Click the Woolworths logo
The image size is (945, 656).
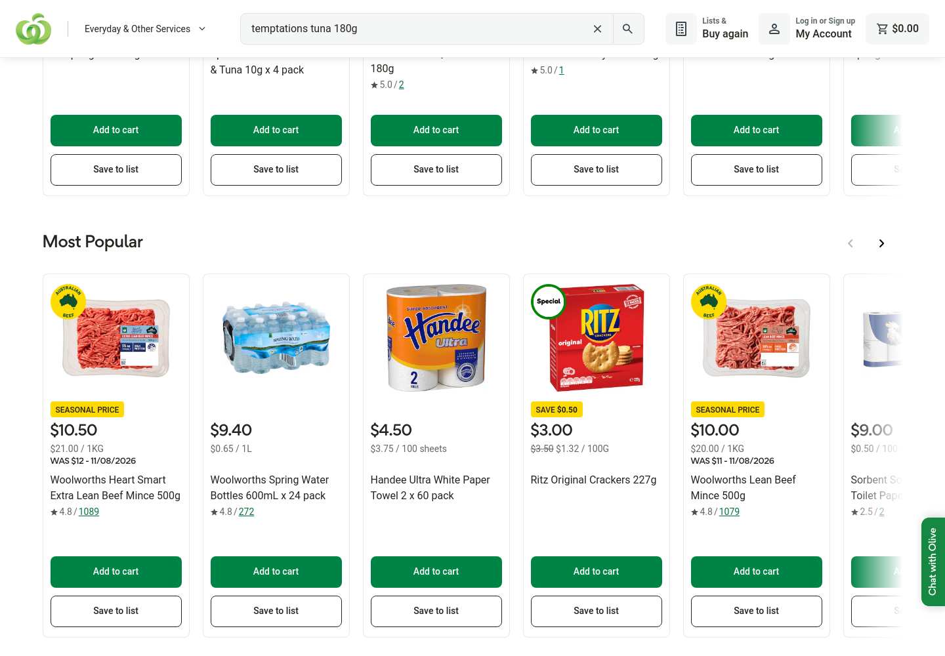(33, 29)
